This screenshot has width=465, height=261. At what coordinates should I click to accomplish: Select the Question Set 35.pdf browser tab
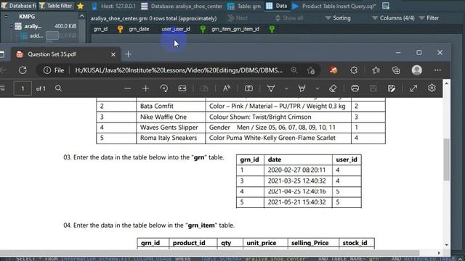coord(65,54)
